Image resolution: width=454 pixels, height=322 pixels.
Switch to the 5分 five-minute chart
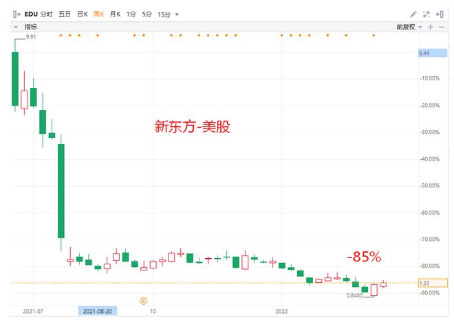pyautogui.click(x=147, y=14)
